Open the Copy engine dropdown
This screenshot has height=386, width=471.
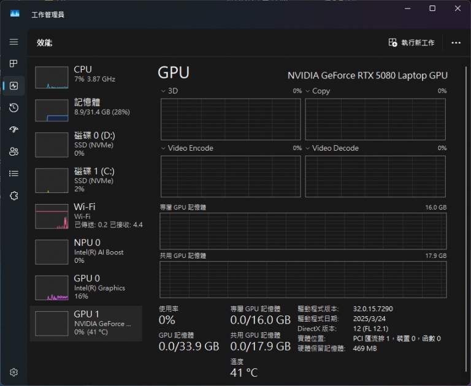point(318,91)
